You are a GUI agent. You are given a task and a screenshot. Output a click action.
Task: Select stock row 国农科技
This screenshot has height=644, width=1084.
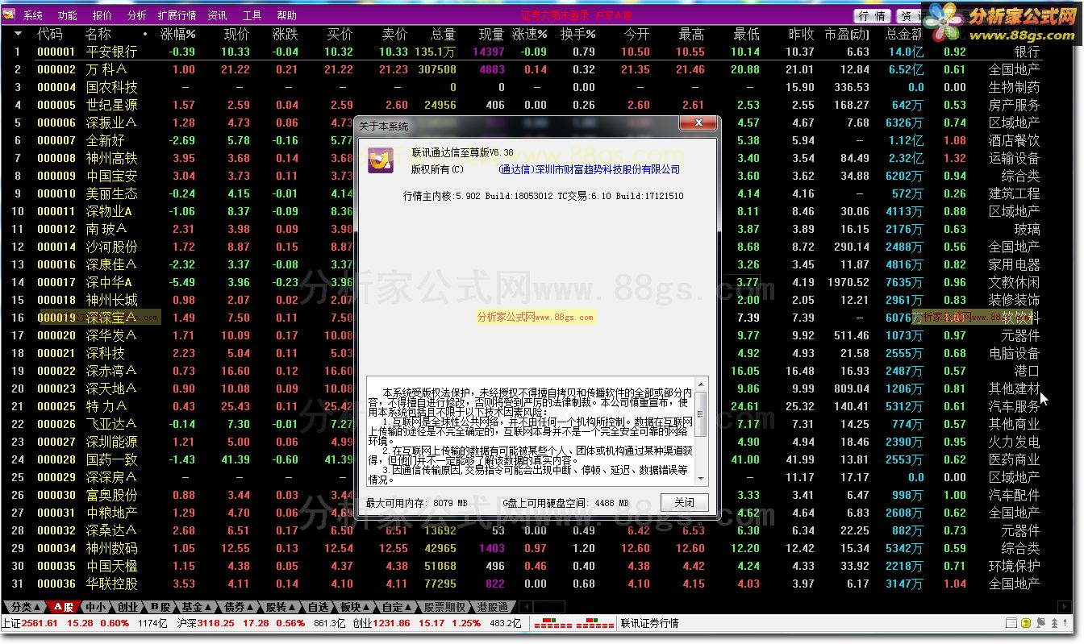111,87
